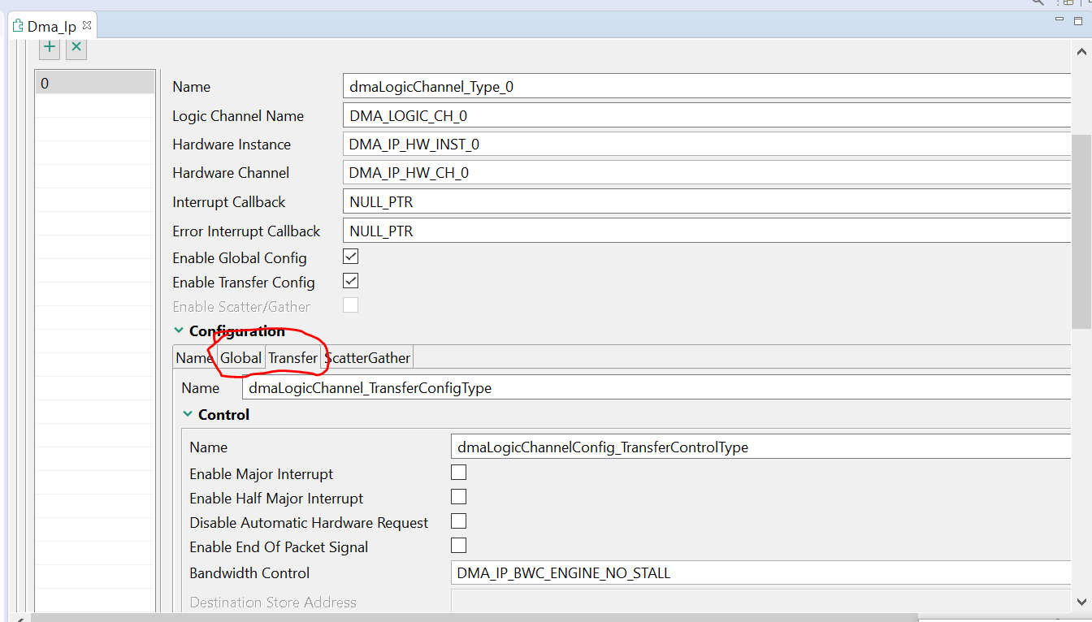Select the Name tab under Configuration
This screenshot has width=1092, height=622.
tap(193, 357)
